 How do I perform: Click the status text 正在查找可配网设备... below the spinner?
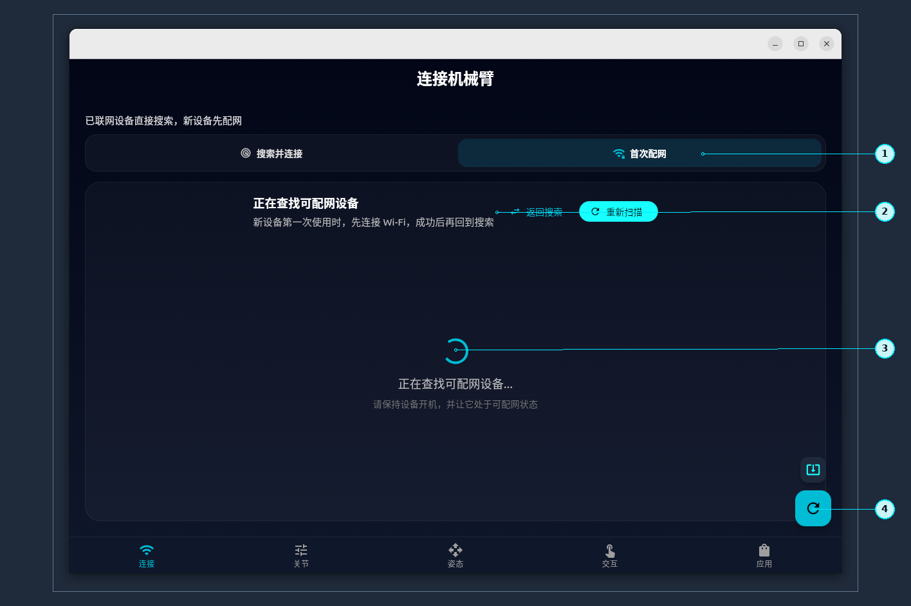pyautogui.click(x=455, y=384)
